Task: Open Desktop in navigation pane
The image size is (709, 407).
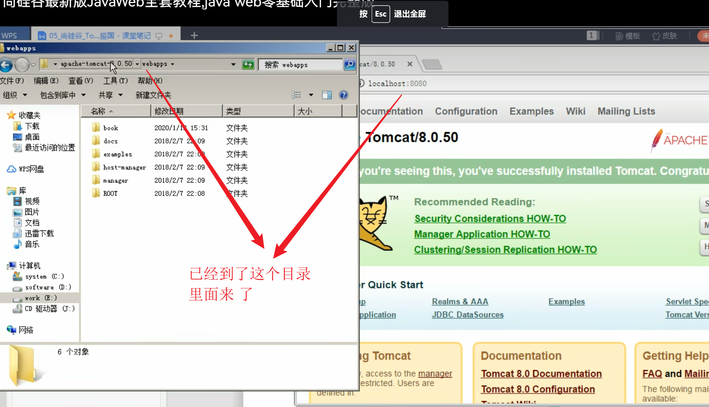Action: [x=26, y=137]
